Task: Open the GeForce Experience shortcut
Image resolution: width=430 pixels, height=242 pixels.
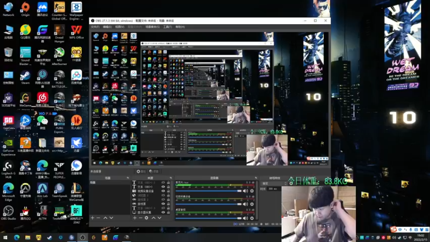Action: click(x=8, y=147)
